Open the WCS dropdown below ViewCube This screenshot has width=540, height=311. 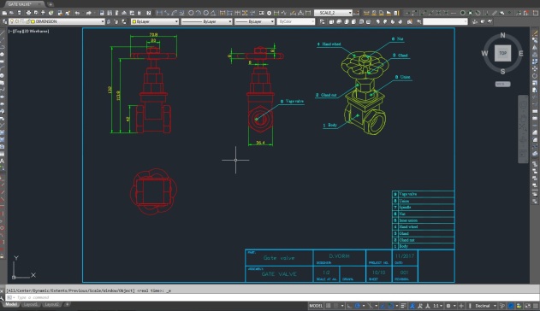click(x=503, y=84)
